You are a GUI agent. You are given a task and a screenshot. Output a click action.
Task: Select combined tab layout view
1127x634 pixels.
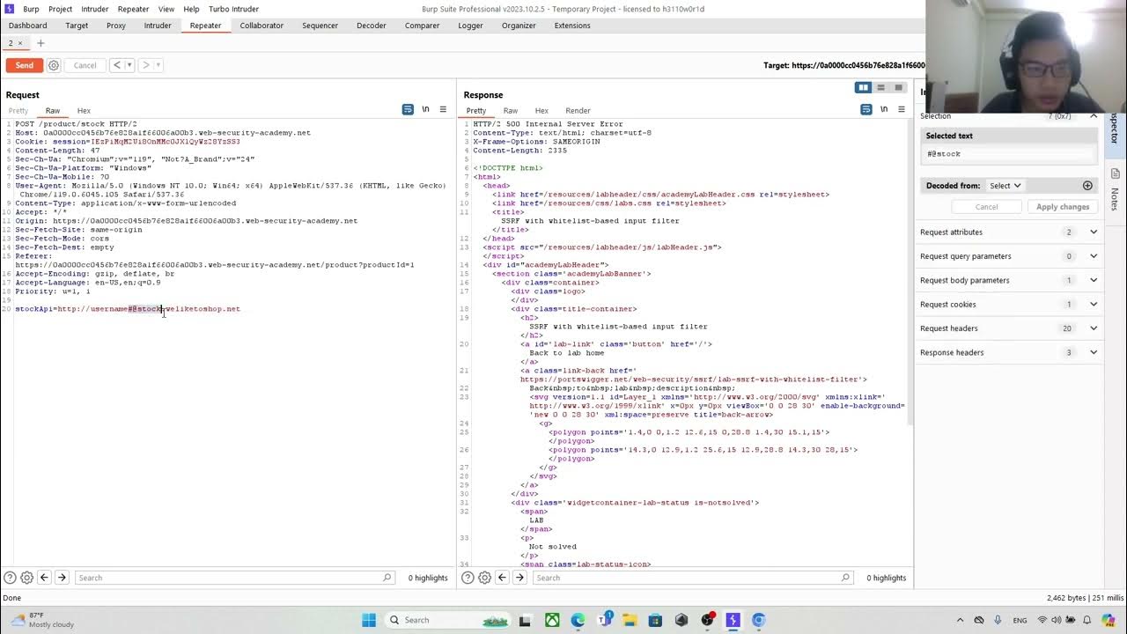(898, 88)
